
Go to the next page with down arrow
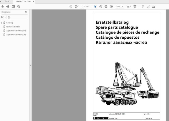pyautogui.click(x=76, y=6)
